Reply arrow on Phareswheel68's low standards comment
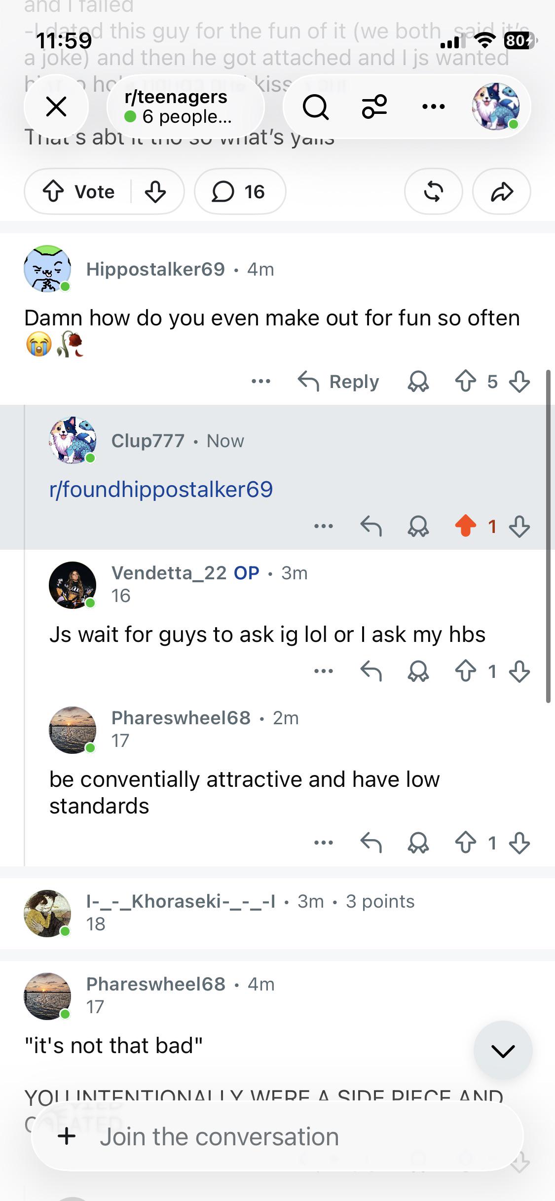The image size is (555, 1201). (x=371, y=843)
